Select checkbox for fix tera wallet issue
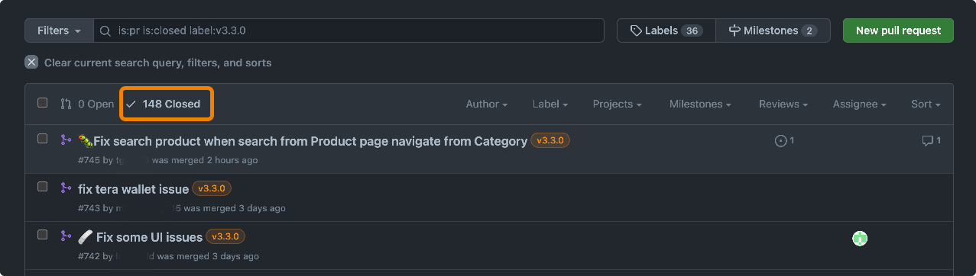 coord(43,187)
